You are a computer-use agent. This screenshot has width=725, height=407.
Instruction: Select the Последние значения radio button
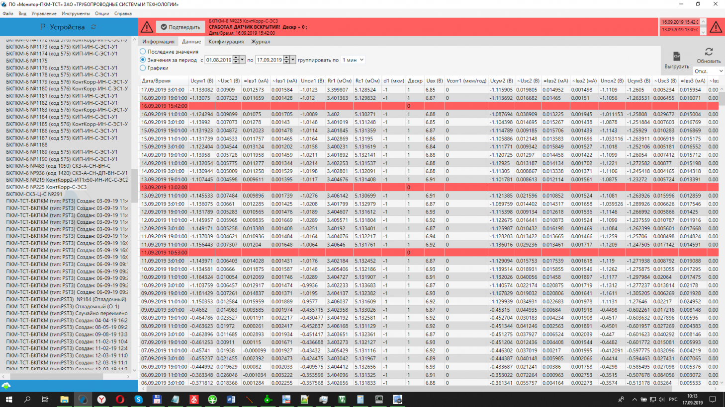click(x=143, y=52)
